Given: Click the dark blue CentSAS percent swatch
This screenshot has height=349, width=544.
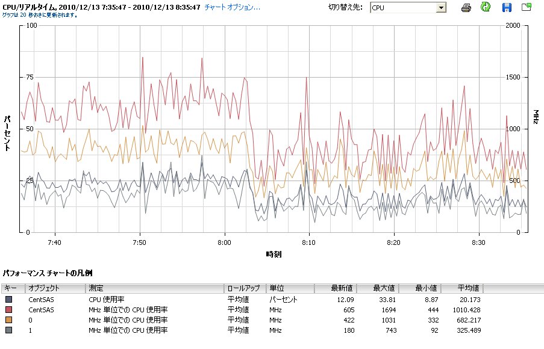Looking at the screenshot, I should (x=8, y=299).
